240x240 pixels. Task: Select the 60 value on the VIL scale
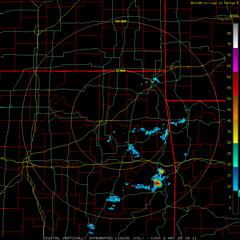tap(229, 77)
